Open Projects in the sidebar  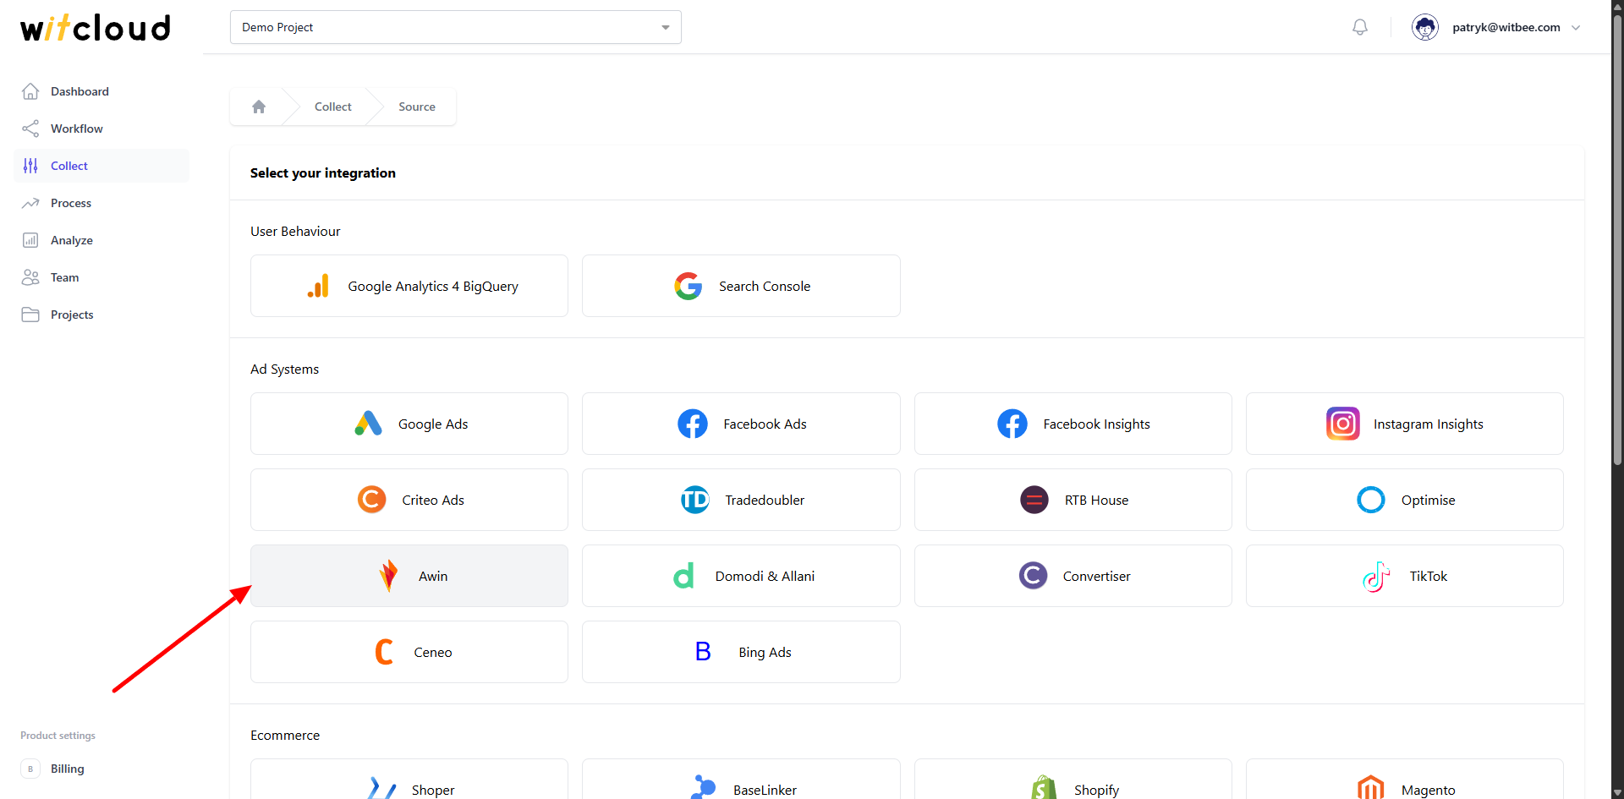click(x=101, y=315)
